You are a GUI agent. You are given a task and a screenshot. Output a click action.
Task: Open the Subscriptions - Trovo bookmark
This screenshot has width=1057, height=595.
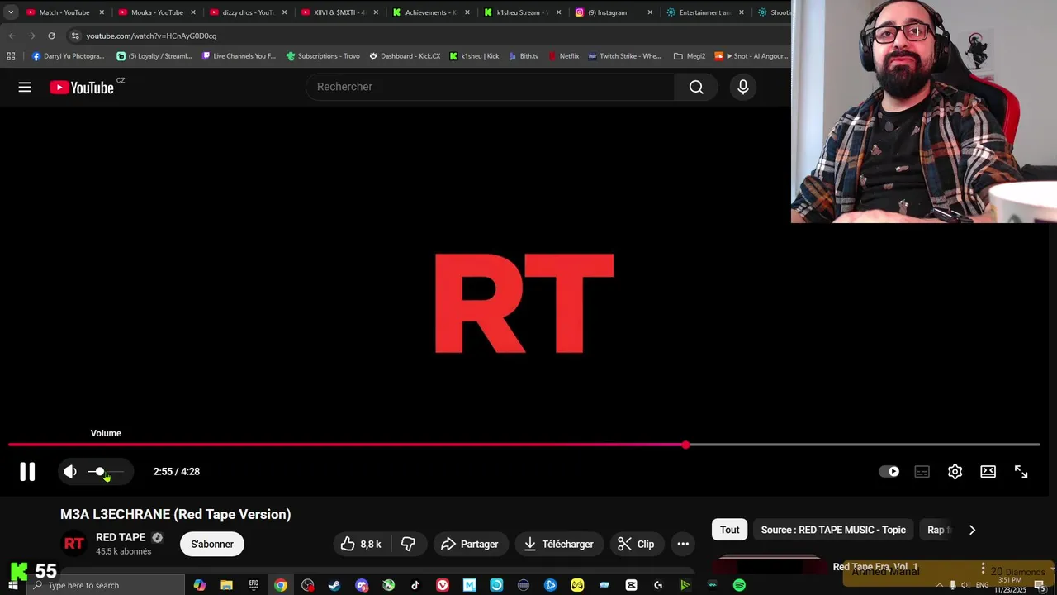tap(323, 56)
